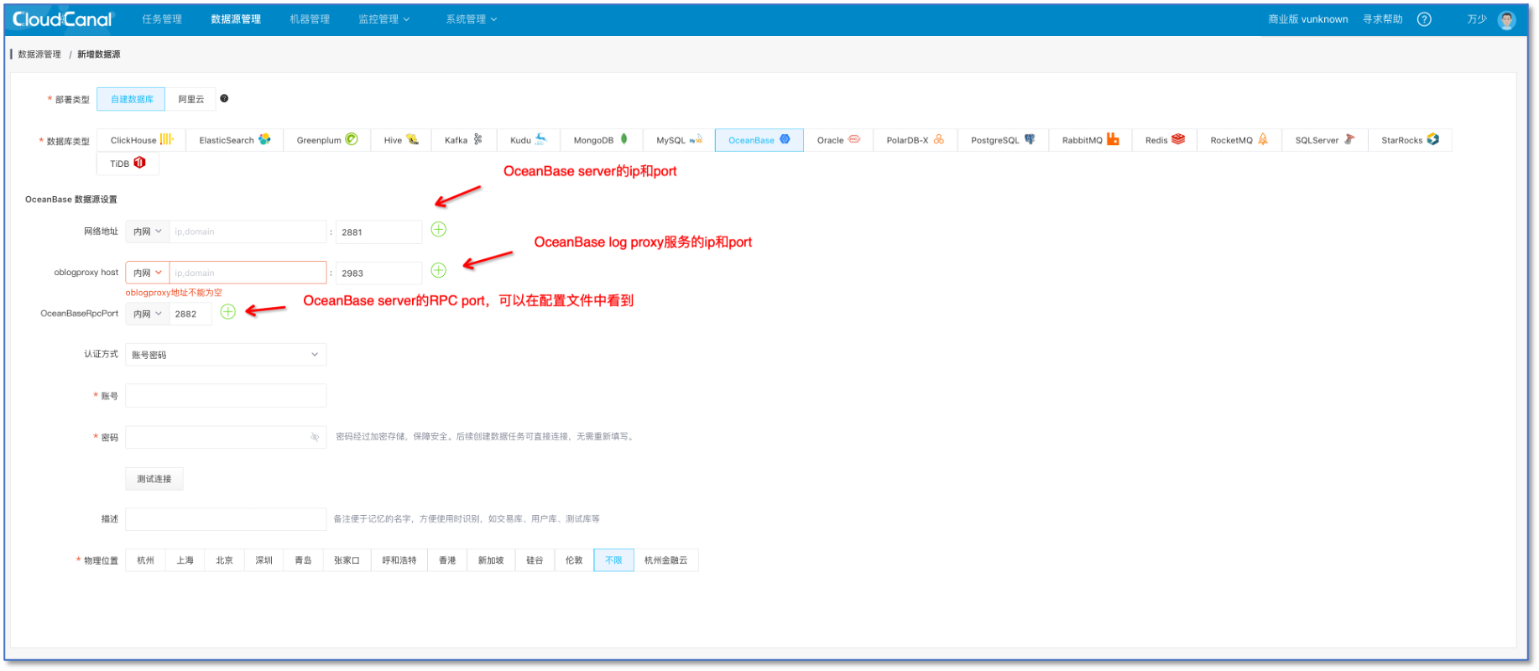The image size is (1539, 671).
Task: Open the help question mark icon
Action: tap(1424, 19)
